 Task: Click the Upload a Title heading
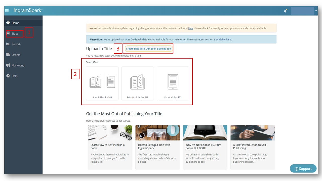[99, 49]
